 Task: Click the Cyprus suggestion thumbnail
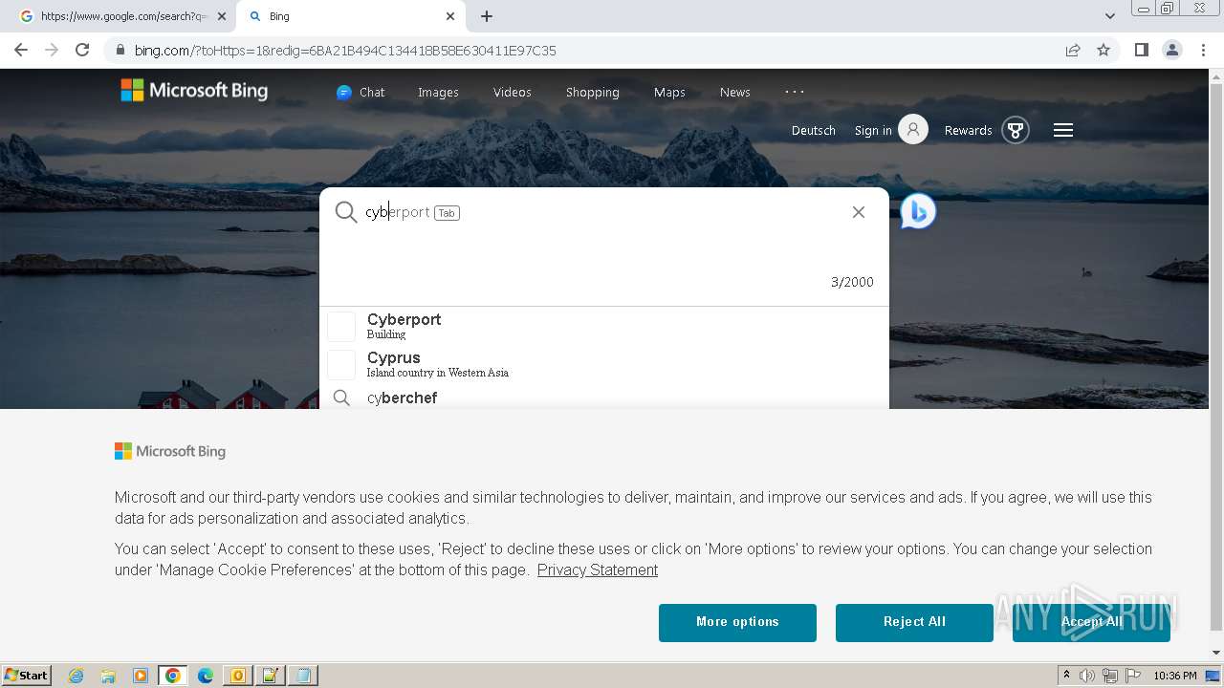(341, 364)
